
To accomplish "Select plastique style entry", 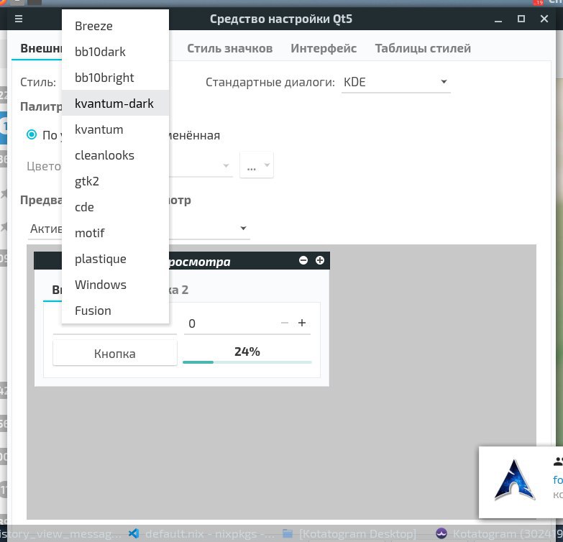I will click(x=115, y=259).
